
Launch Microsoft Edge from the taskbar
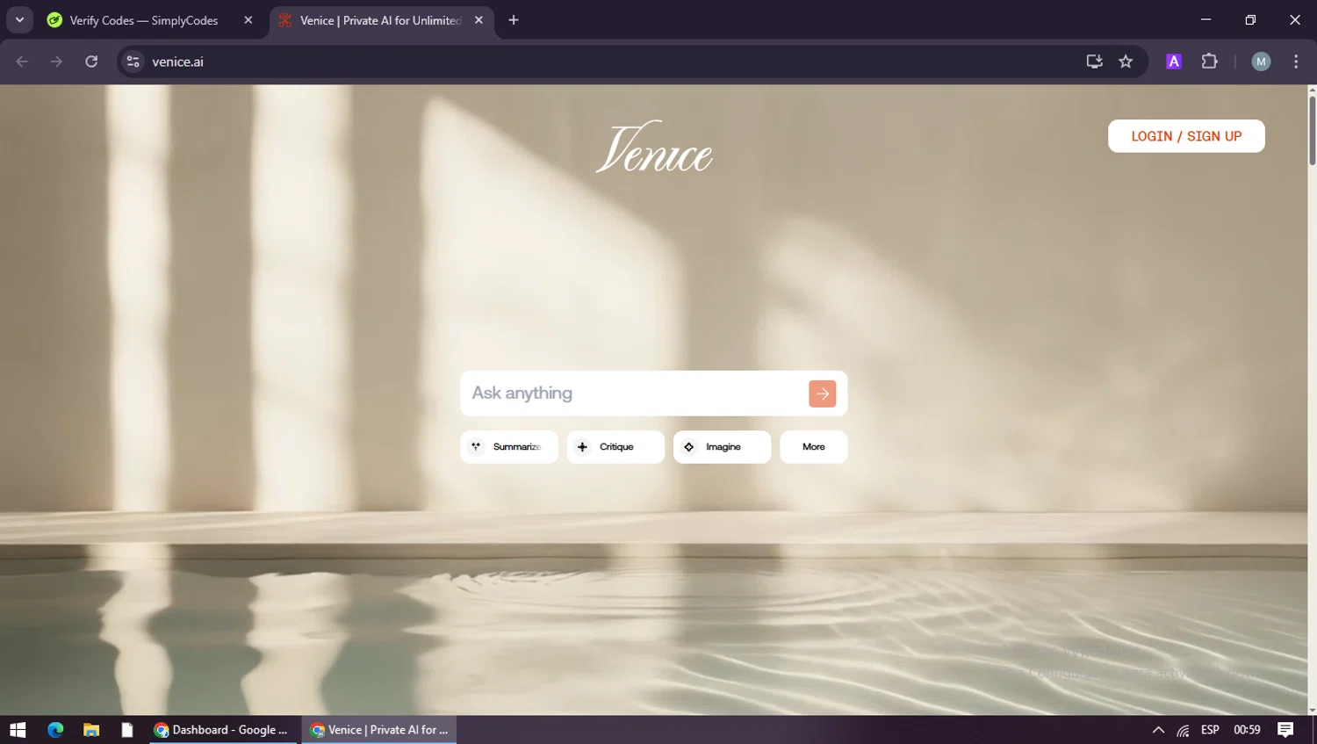point(55,730)
